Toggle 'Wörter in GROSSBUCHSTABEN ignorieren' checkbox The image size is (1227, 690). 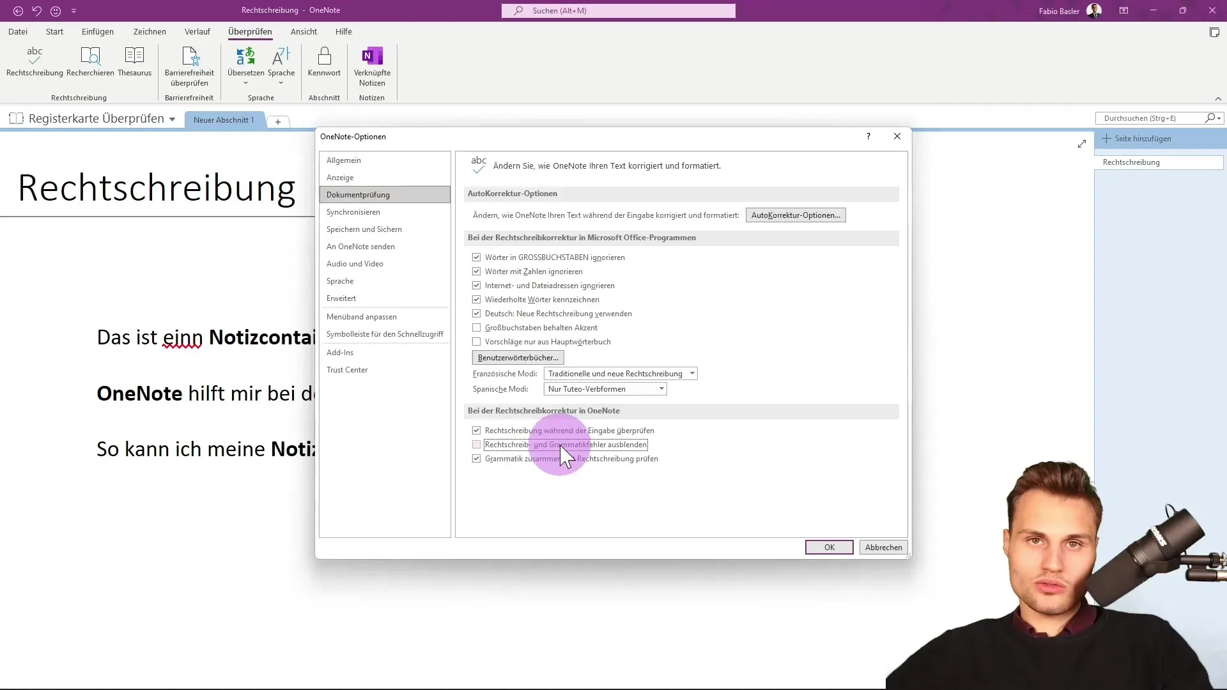pyautogui.click(x=476, y=257)
